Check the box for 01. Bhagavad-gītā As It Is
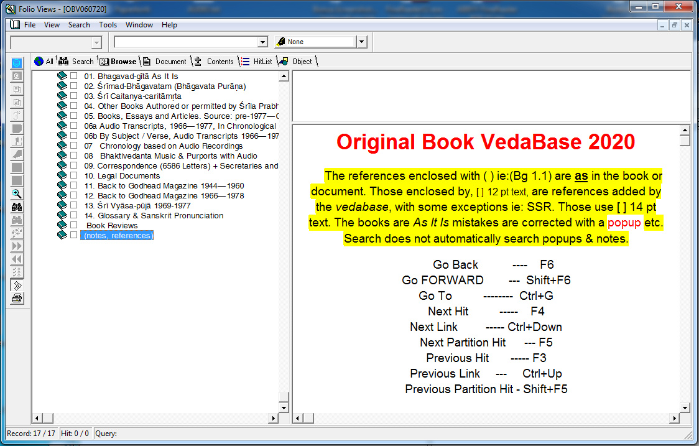 74,76
